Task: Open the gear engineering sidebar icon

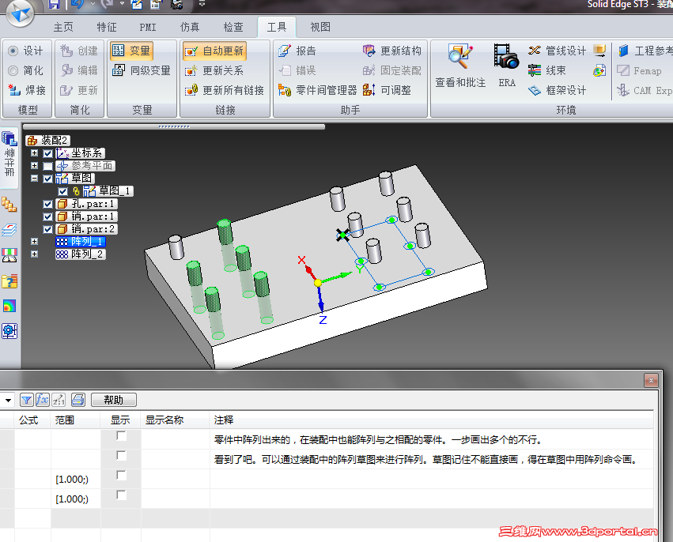Action: tap(9, 331)
